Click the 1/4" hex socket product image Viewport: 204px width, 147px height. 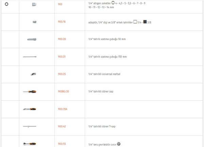[x=34, y=4]
